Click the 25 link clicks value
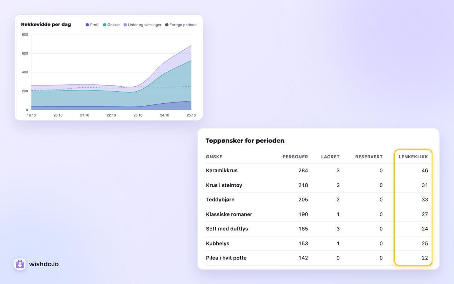The image size is (454, 284). click(x=425, y=244)
